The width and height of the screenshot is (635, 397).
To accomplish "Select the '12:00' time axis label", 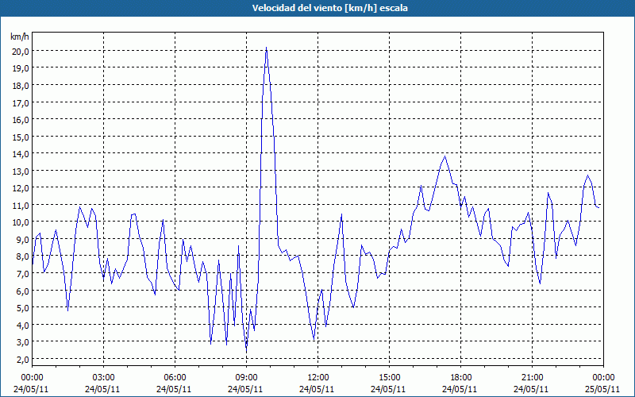I will coord(318,378).
